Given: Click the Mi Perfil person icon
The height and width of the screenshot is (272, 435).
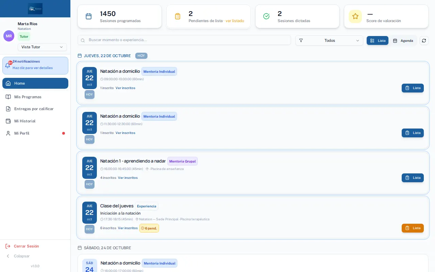Looking at the screenshot, I should (x=8, y=133).
